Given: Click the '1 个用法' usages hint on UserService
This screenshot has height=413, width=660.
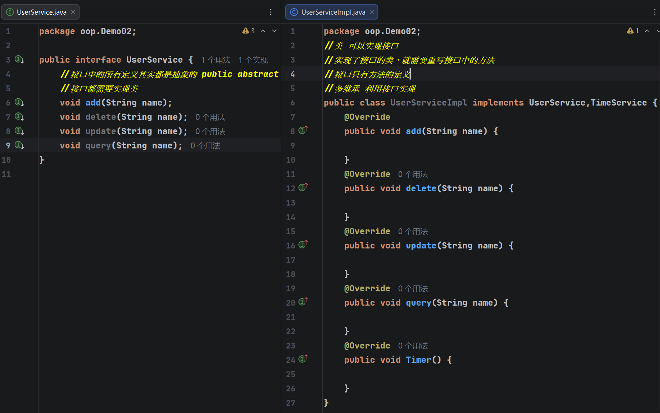Looking at the screenshot, I should click(216, 60).
